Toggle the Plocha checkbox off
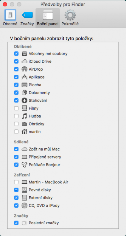This screenshot has height=236, width=126. (x=16, y=85)
